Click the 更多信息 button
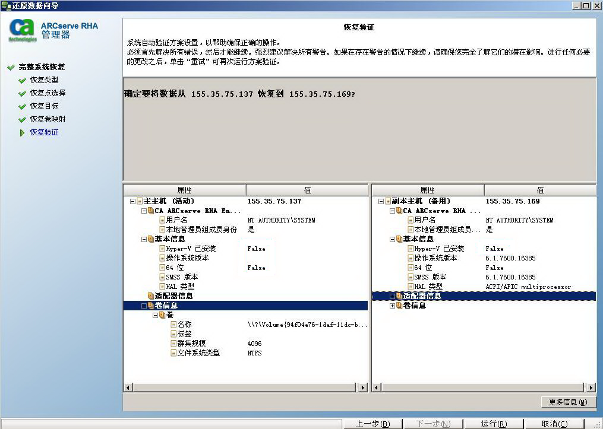603x429 pixels. [568, 402]
